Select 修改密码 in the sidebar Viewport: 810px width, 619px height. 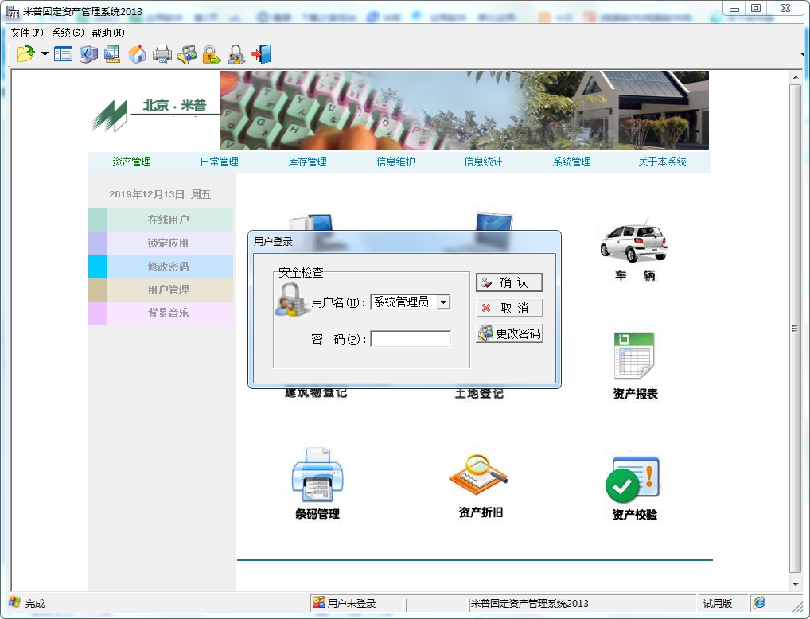162,267
